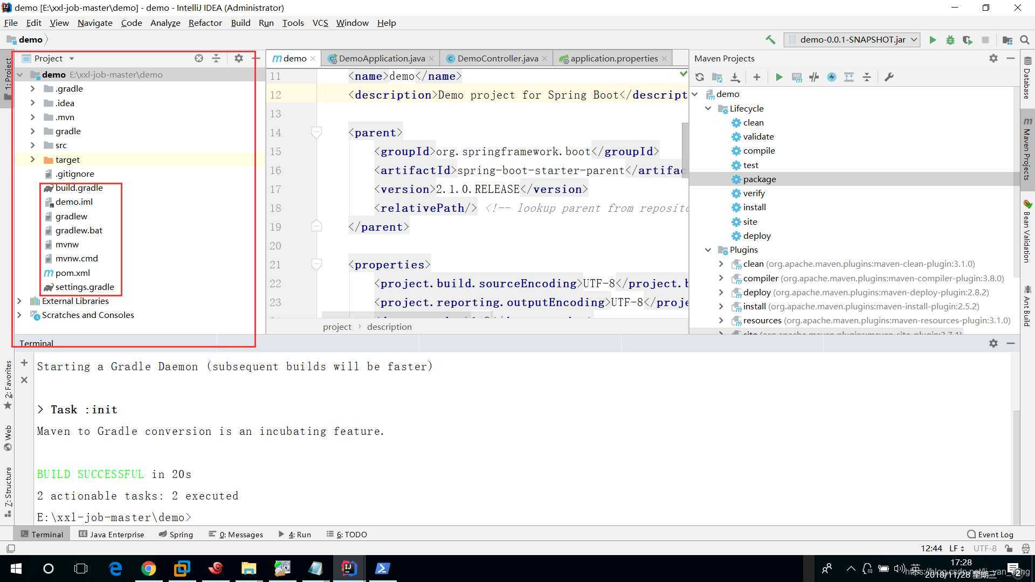Add new terminal session plus icon
Image resolution: width=1035 pixels, height=582 pixels.
click(x=24, y=363)
